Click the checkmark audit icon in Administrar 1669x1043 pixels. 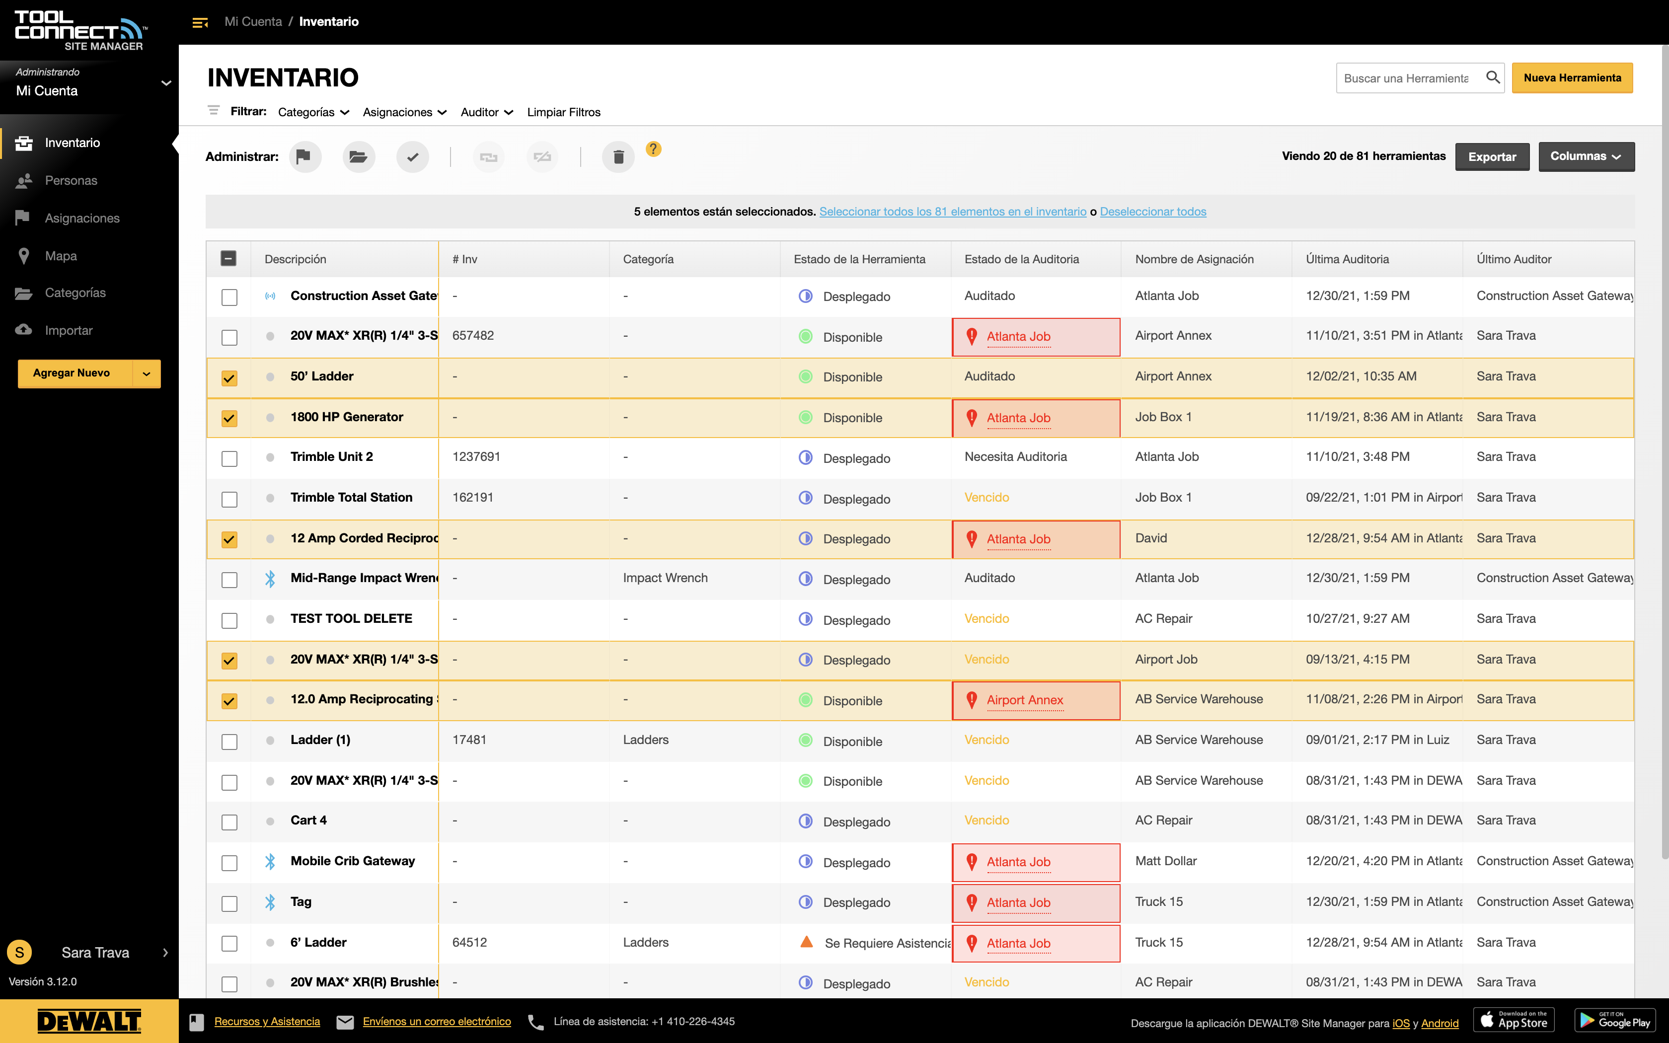[412, 156]
